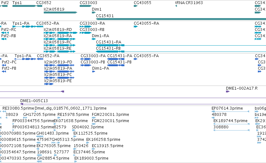Select the CG15431 gene label
266x163 pixels.
point(105,16)
